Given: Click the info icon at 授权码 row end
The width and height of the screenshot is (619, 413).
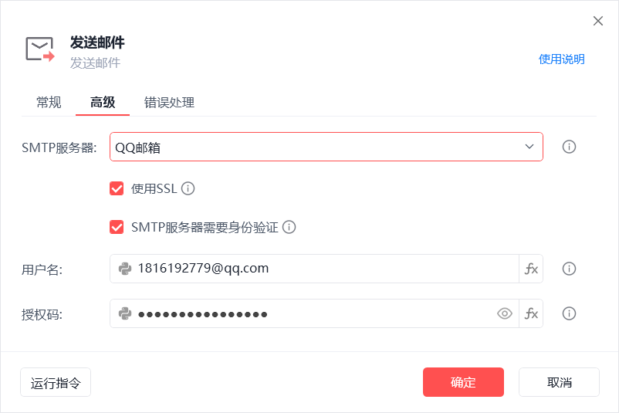Looking at the screenshot, I should pos(570,313).
